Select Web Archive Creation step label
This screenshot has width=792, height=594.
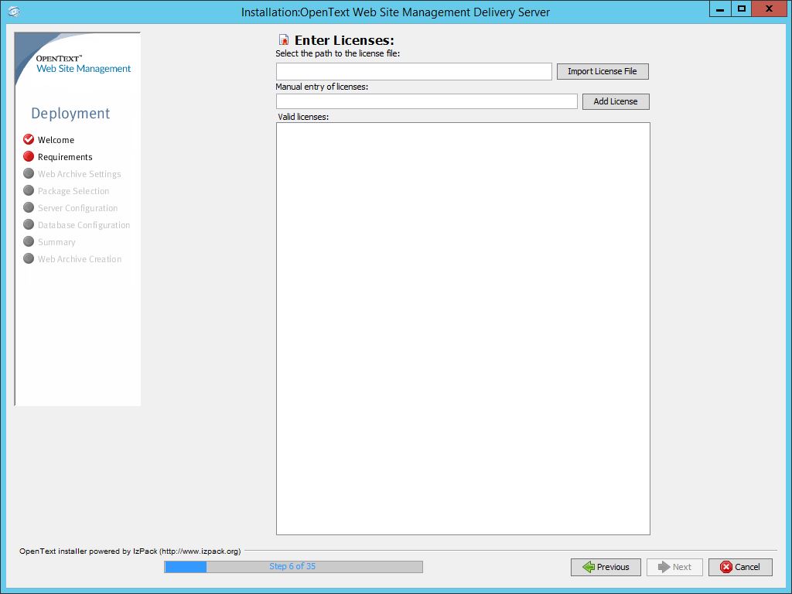[80, 259]
